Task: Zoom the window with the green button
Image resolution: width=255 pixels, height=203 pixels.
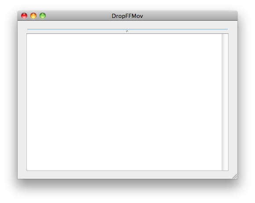Action: [43, 16]
